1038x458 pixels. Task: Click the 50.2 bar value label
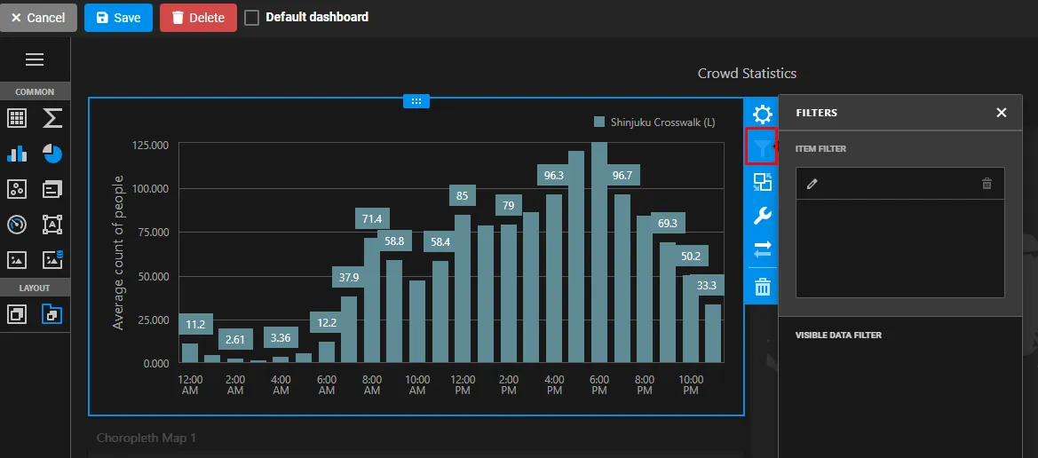(x=691, y=256)
